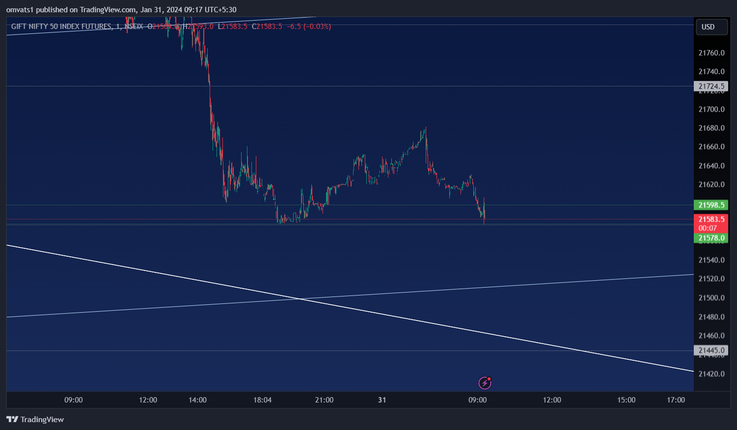The height and width of the screenshot is (430, 737).
Task: Click the bold 31 date axis label
Action: click(382, 400)
